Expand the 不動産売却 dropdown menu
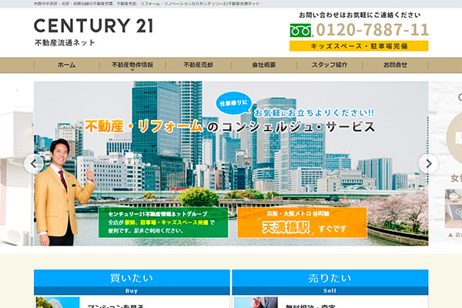This screenshot has width=462, height=308. pyautogui.click(x=198, y=65)
